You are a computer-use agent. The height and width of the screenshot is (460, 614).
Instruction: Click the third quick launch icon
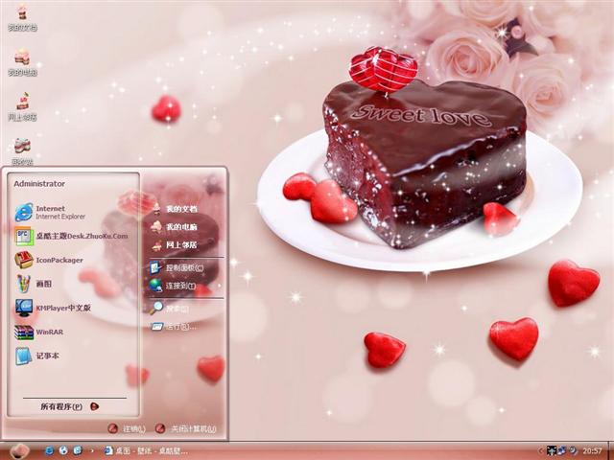(78, 450)
